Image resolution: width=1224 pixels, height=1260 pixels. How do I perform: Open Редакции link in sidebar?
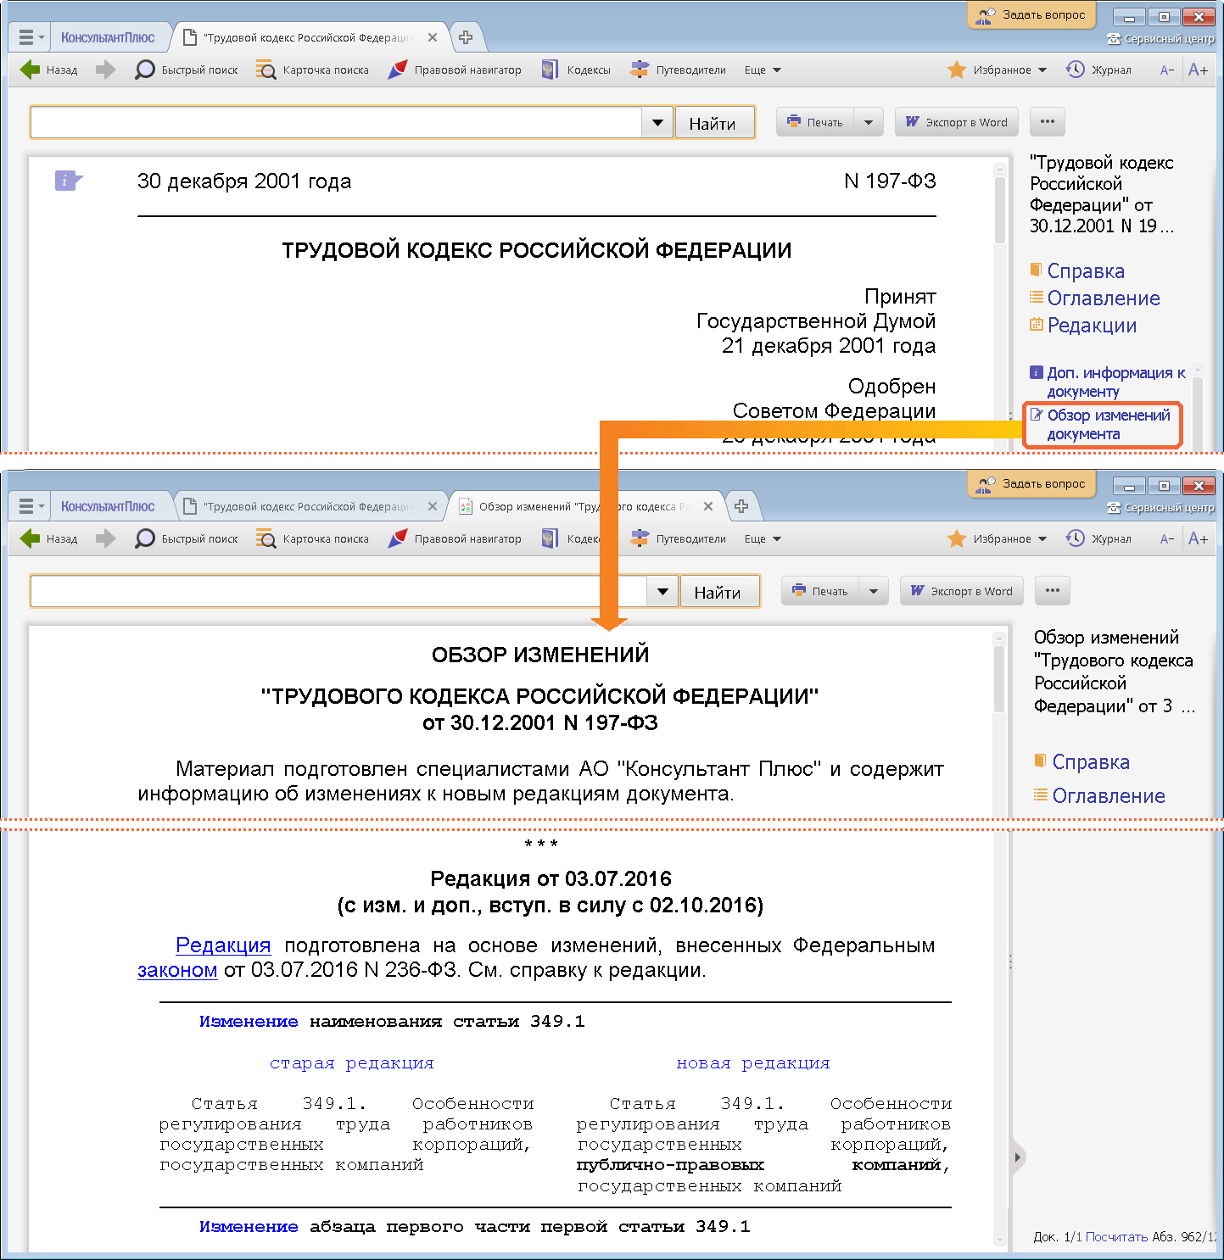click(x=1092, y=326)
